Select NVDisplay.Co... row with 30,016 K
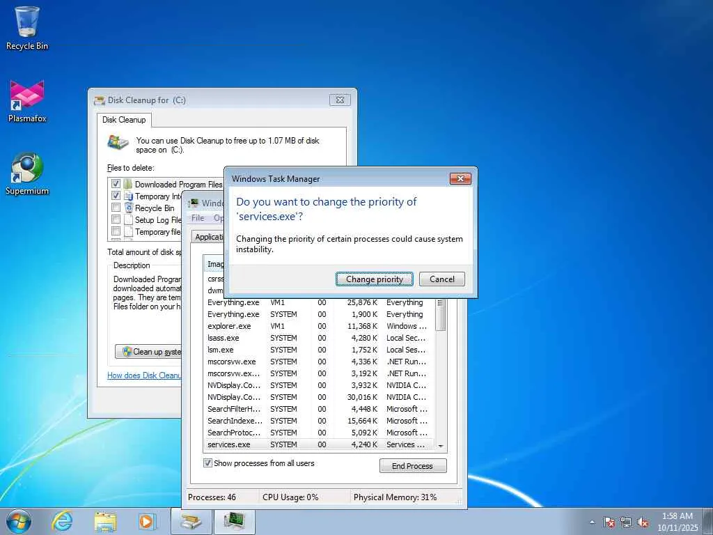Screen dimensions: 713x535 click(x=319, y=397)
